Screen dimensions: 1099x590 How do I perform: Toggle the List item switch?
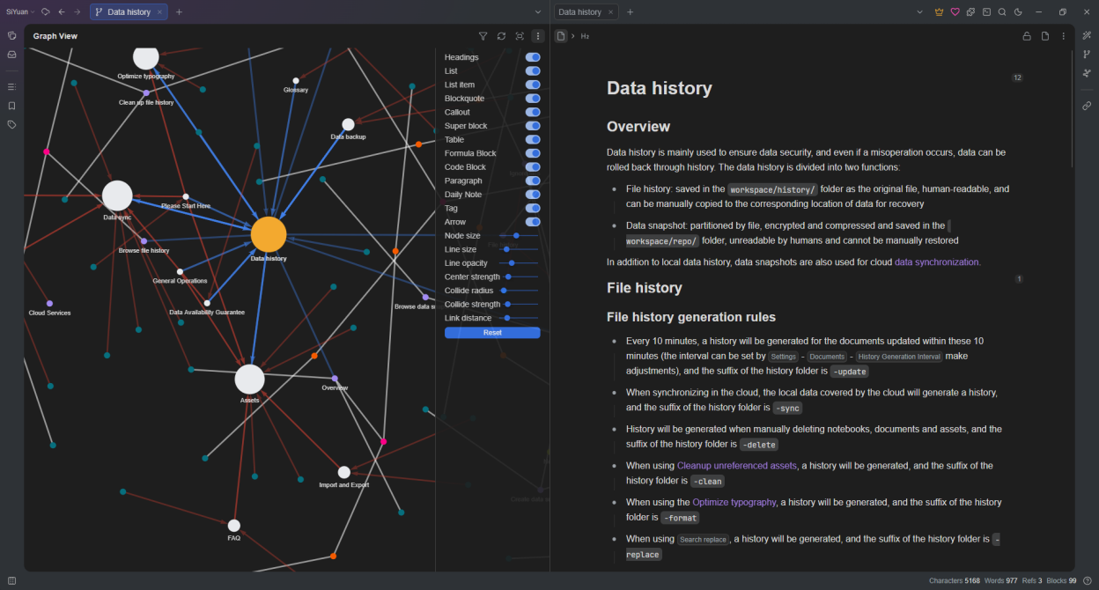[533, 85]
